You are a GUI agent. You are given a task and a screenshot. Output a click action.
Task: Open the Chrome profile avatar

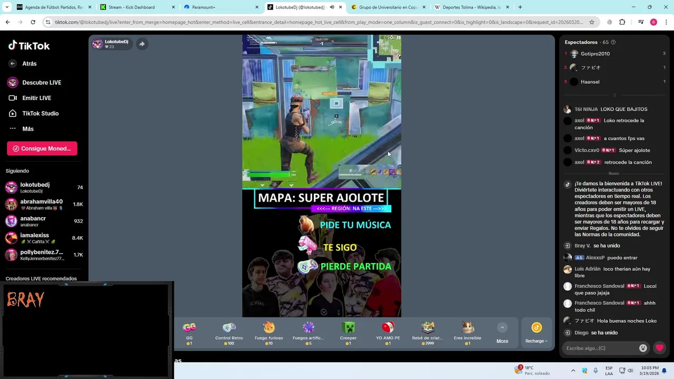[653, 22]
